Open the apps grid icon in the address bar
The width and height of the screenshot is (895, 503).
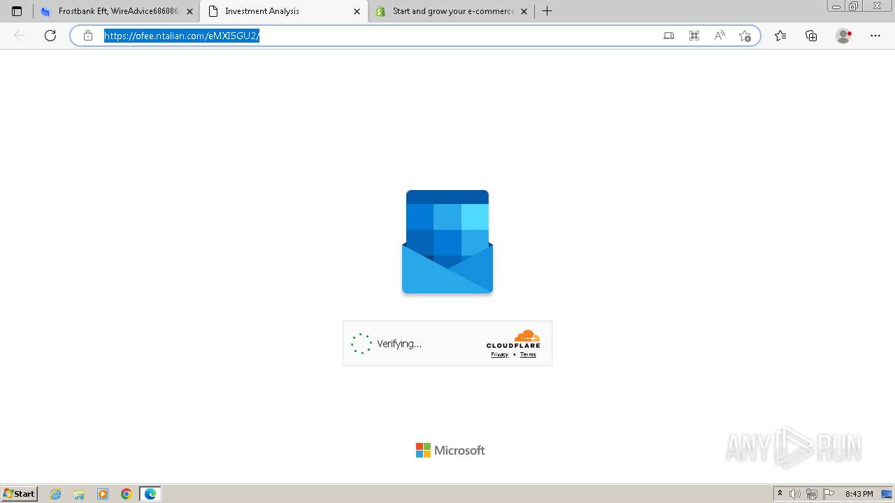[x=694, y=36]
